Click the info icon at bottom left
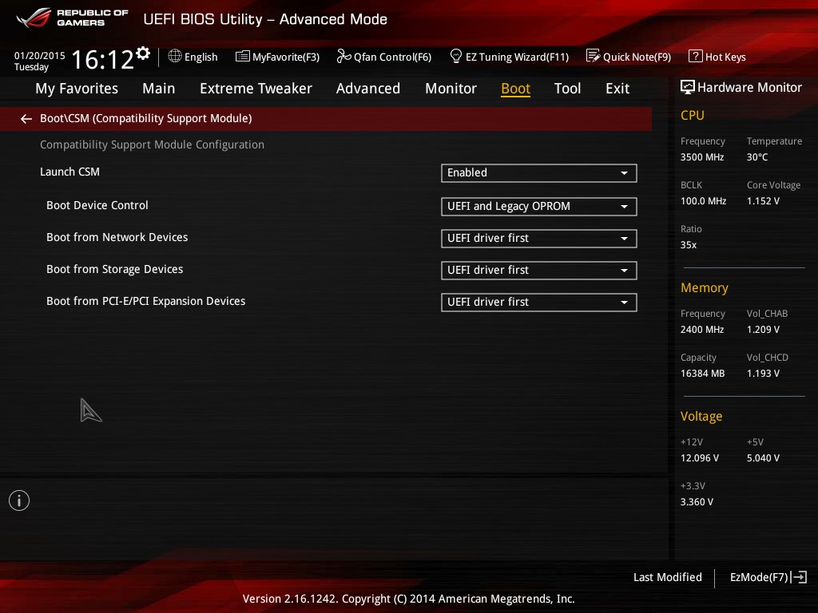The width and height of the screenshot is (818, 613). [19, 500]
